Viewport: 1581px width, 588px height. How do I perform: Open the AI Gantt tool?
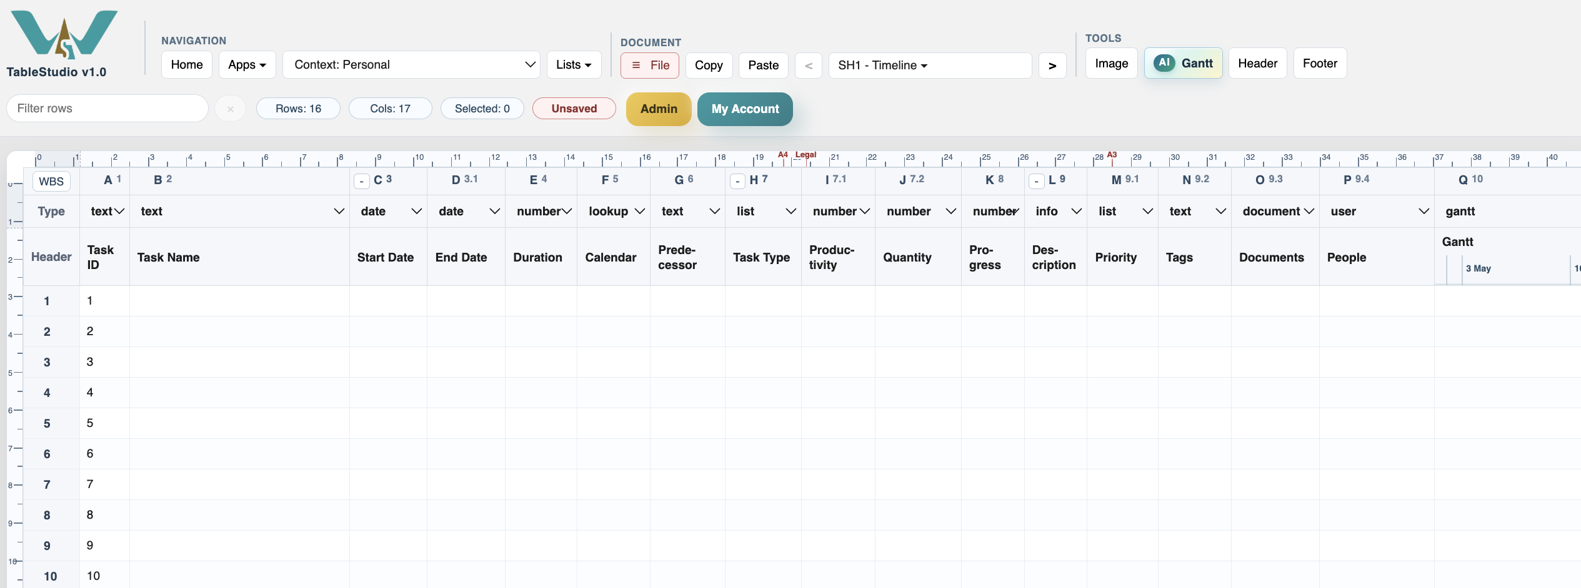[1183, 63]
